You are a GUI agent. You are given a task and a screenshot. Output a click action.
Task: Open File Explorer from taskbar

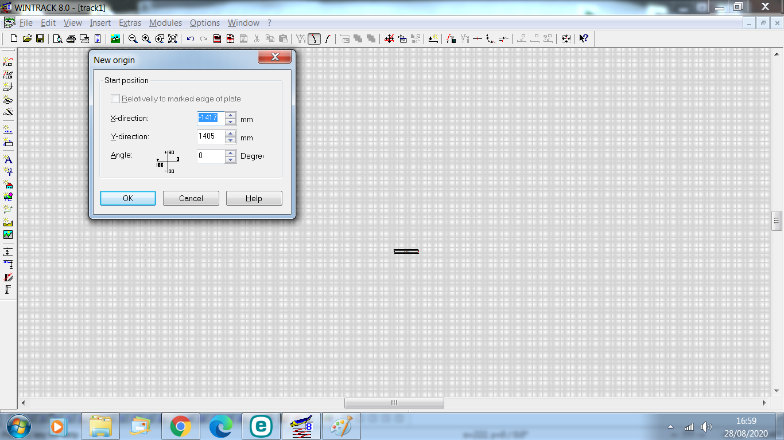point(100,427)
